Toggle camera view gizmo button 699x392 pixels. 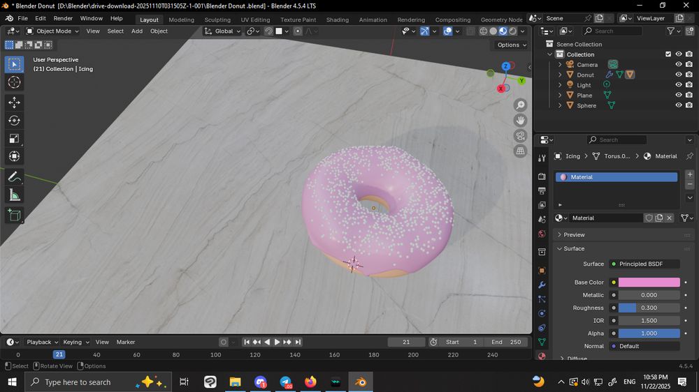pos(520,135)
